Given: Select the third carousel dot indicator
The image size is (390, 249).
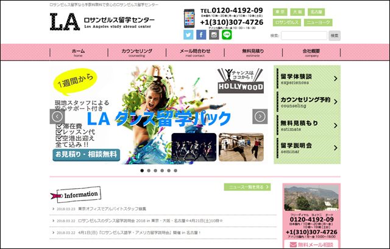Looking at the screenshot, I should click(155, 171).
